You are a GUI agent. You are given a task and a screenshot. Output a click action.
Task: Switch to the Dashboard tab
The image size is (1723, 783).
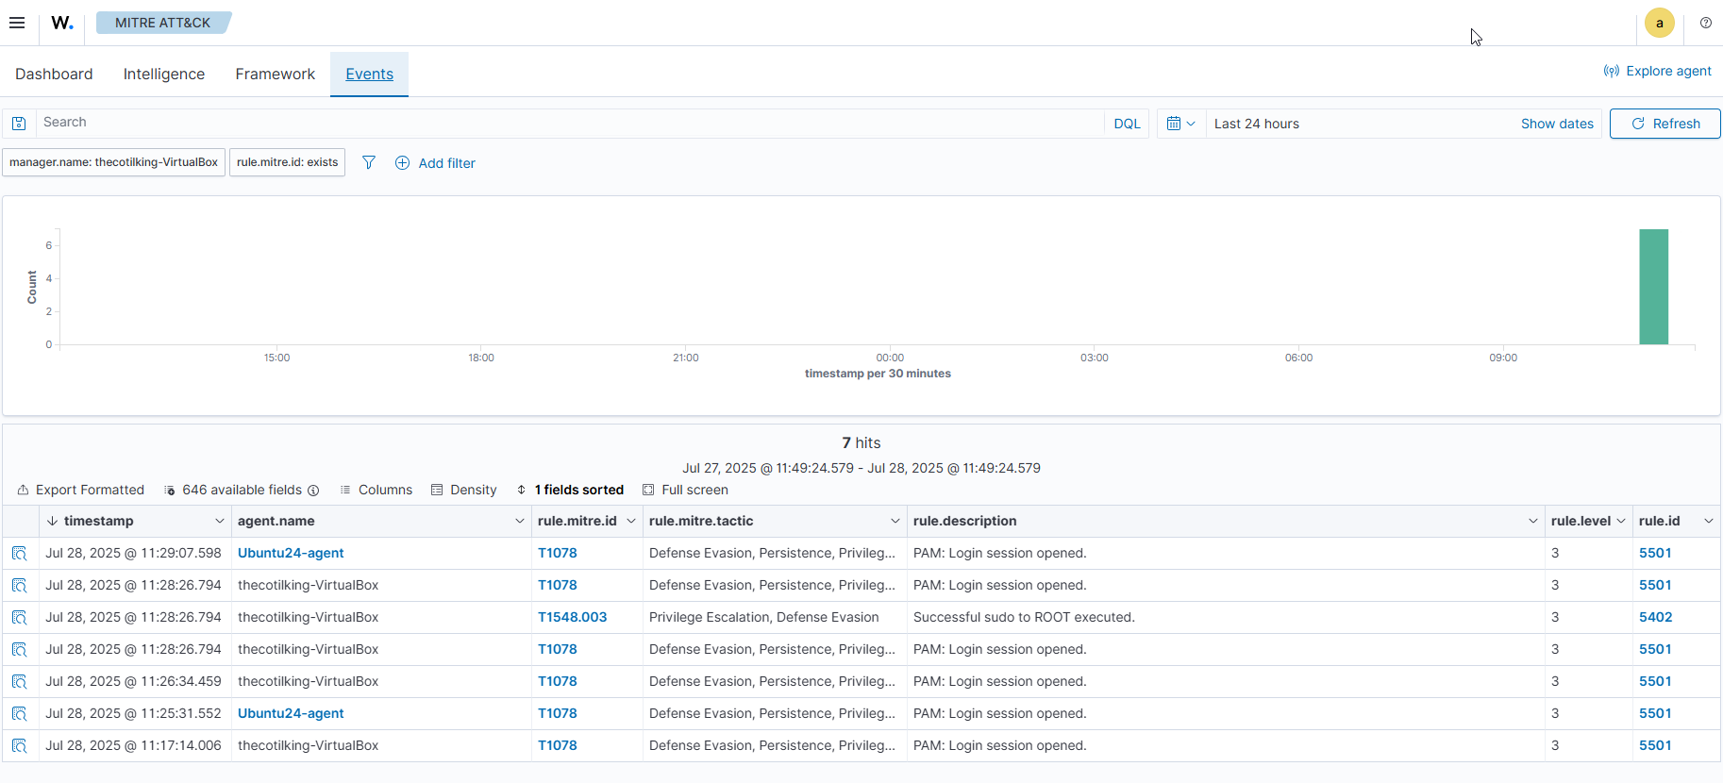54,74
